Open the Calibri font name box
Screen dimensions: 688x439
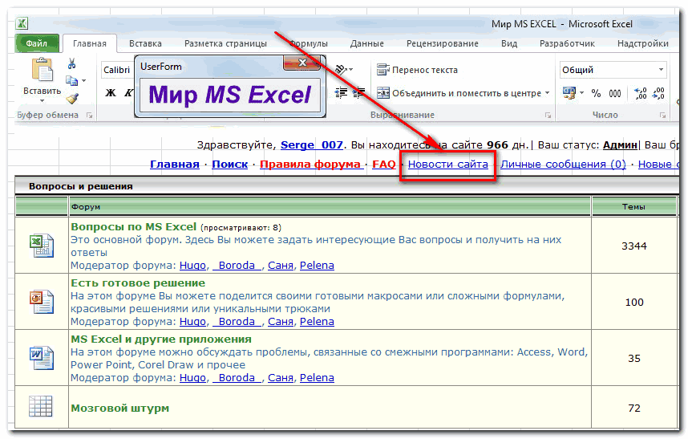tap(117, 70)
